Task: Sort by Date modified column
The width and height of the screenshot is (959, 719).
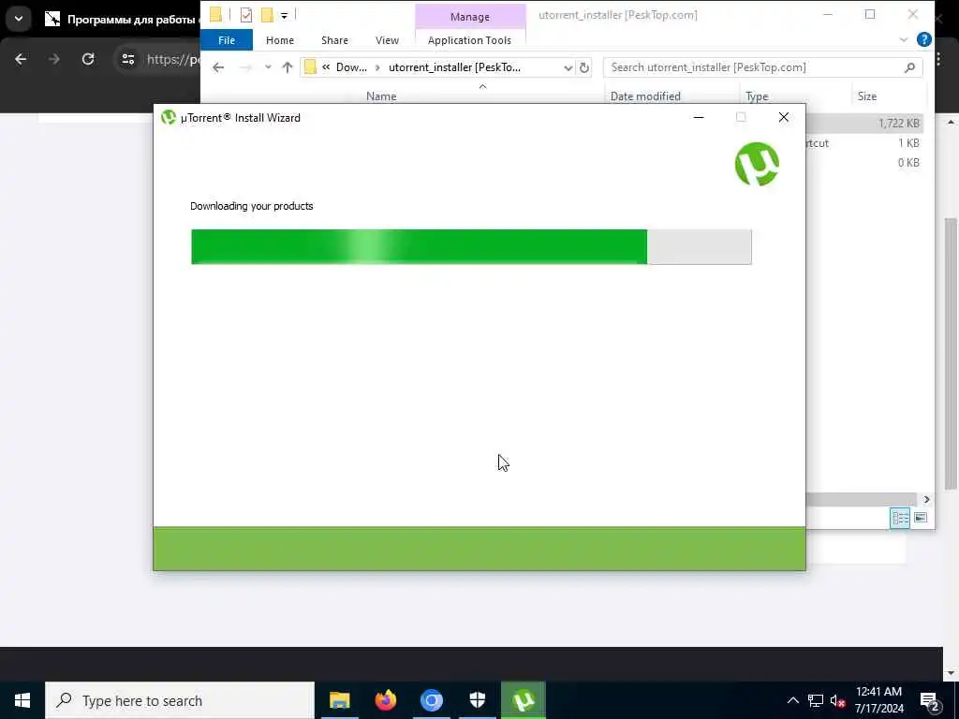Action: click(x=645, y=96)
